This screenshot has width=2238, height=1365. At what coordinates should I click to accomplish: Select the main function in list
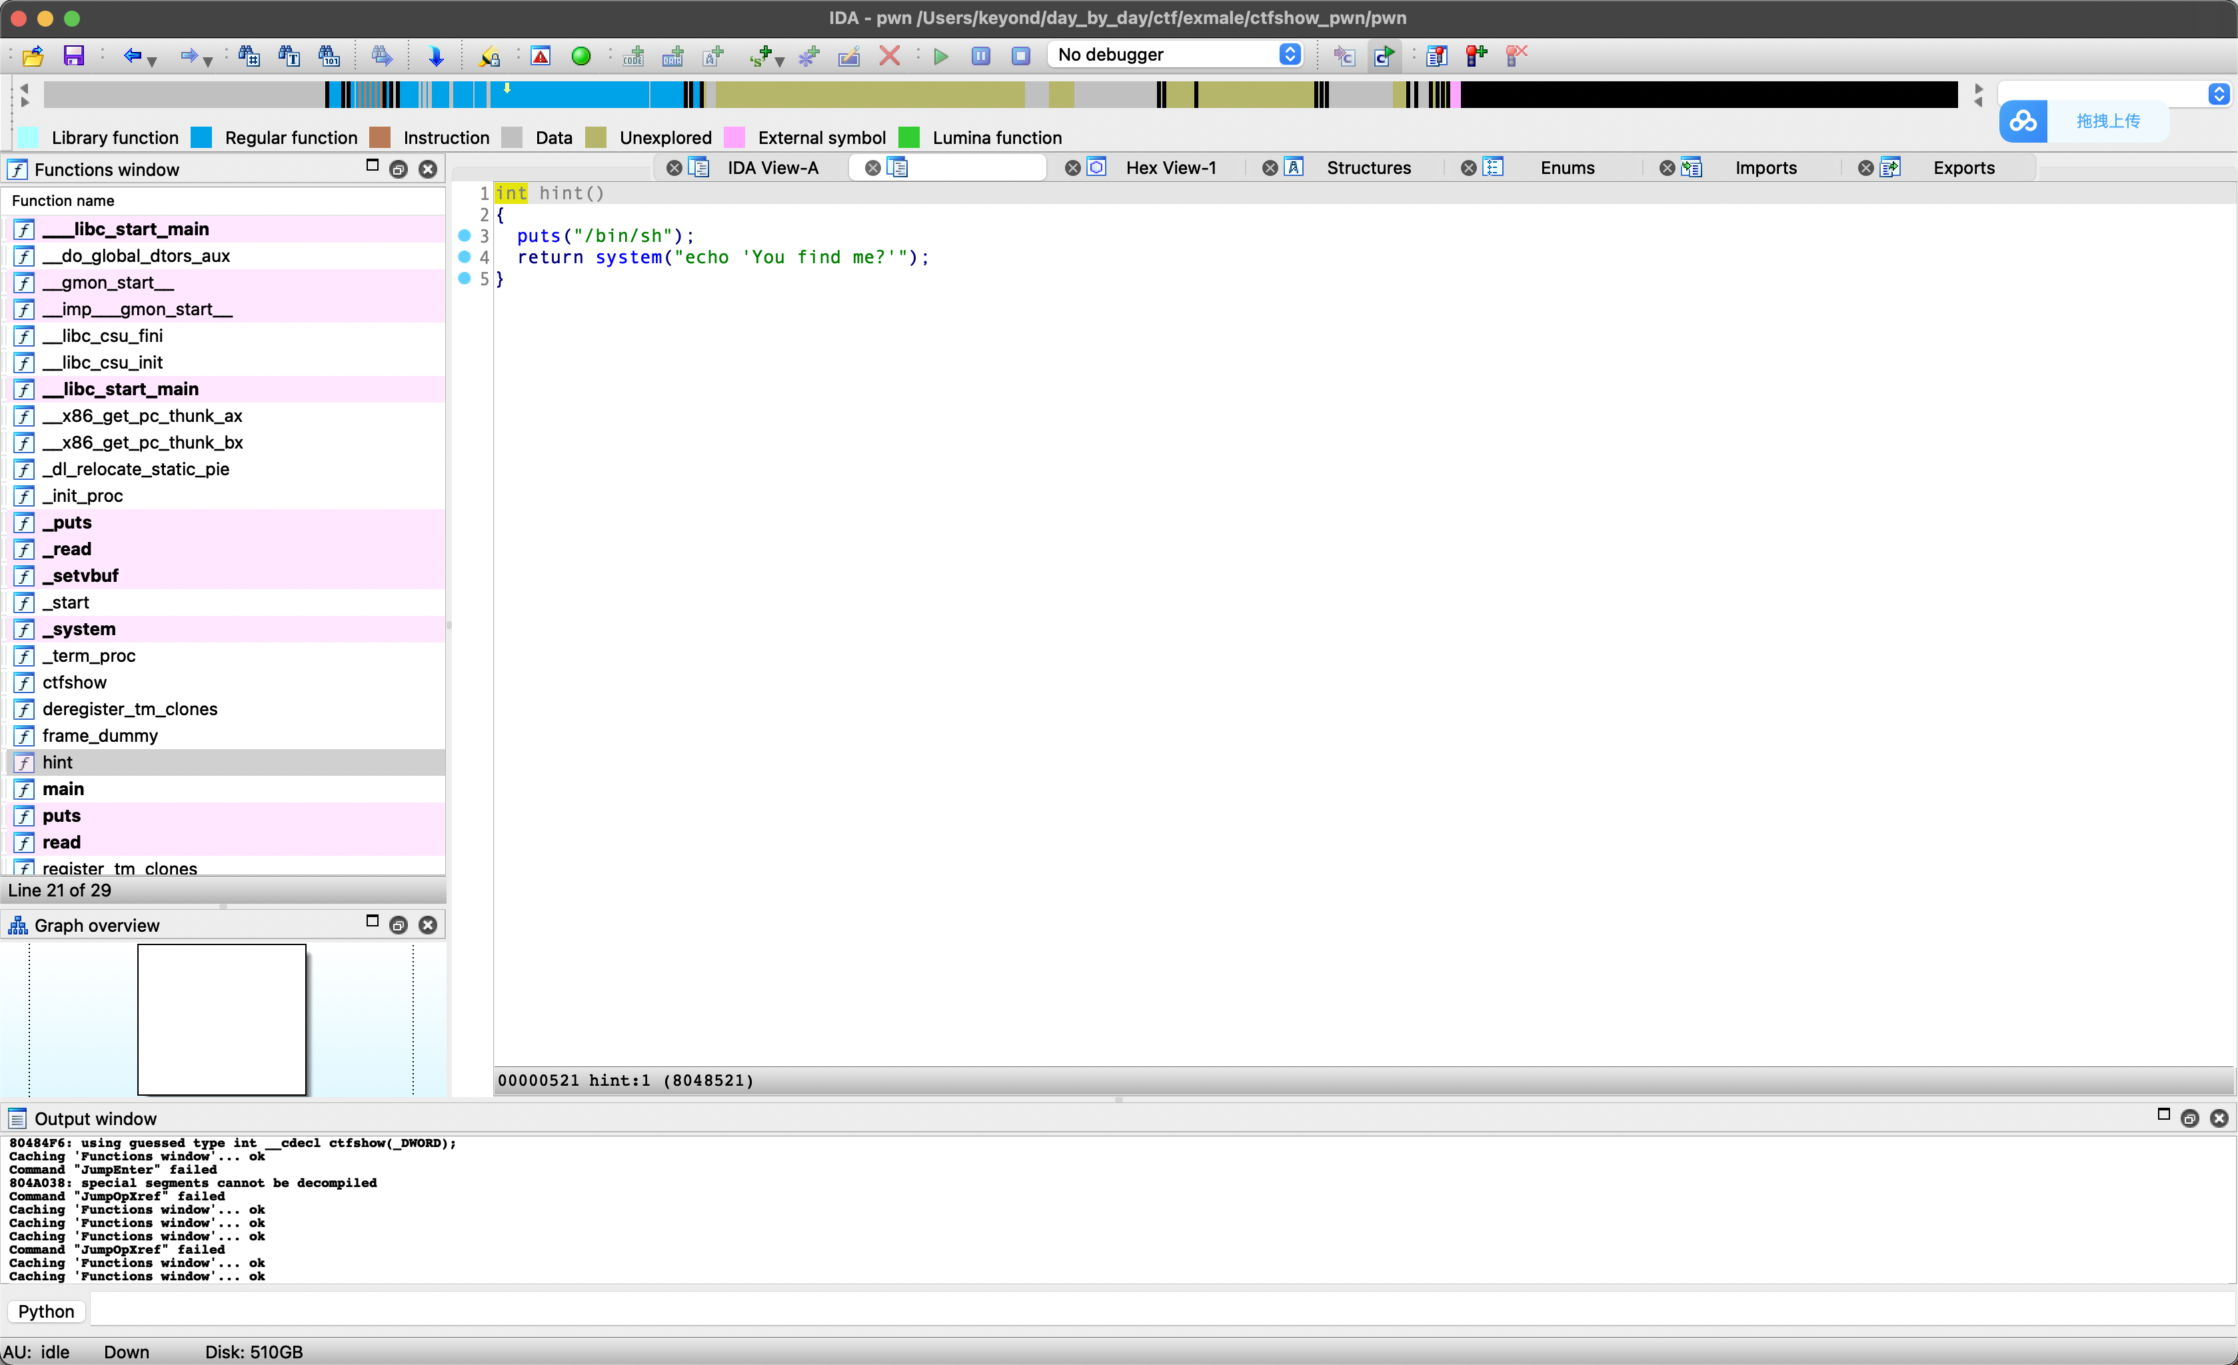click(63, 788)
